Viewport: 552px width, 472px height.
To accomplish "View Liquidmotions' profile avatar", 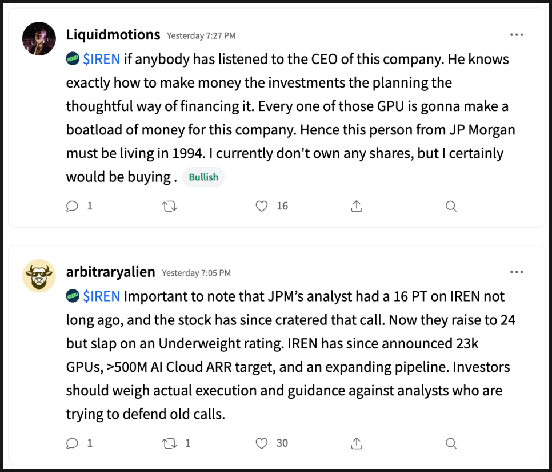I will coord(39,39).
